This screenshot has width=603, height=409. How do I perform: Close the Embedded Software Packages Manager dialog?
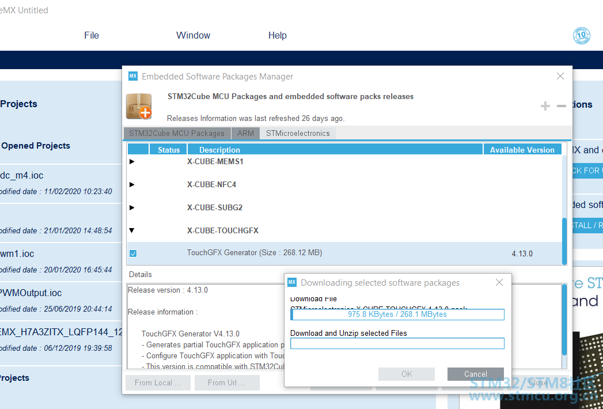click(x=560, y=76)
